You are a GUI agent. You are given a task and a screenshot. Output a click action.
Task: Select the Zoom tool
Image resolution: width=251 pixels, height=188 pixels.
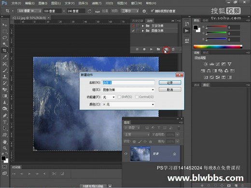tap(4, 148)
